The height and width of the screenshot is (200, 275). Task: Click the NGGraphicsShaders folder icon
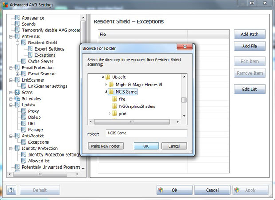pyautogui.click(x=114, y=106)
